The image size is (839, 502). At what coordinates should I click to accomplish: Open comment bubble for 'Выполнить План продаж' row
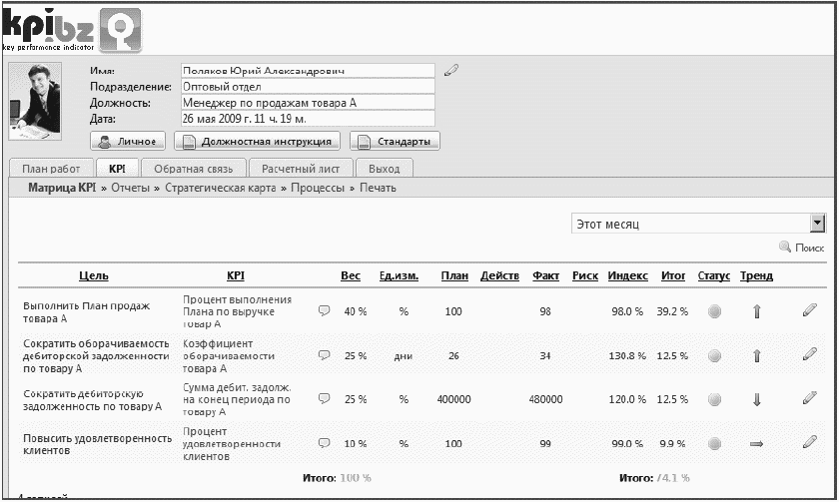click(324, 310)
